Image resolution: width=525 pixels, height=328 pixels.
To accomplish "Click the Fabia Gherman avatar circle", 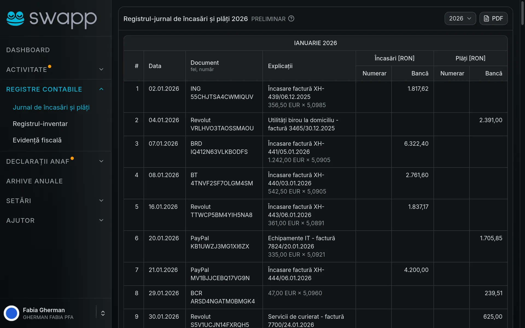I will pos(11,313).
